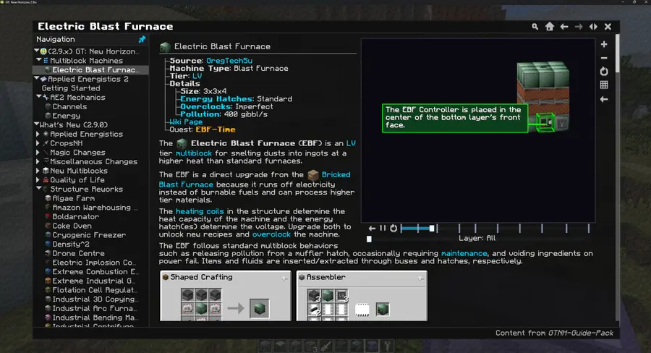Expand the Miscellaneous Changes node
Screen dimensions: 651x353
click(x=38, y=161)
